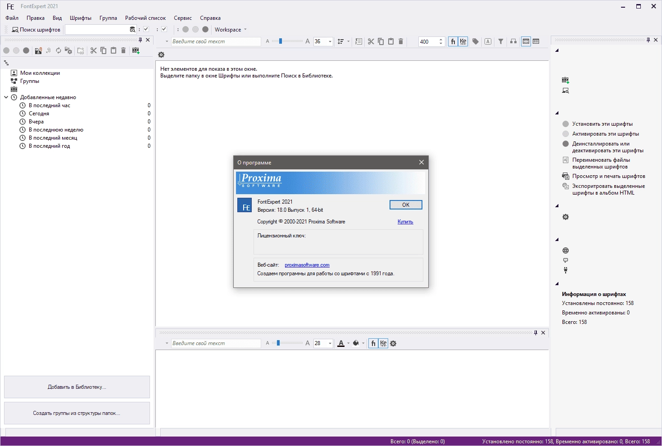Click the Поиск шрифтов toolbar button
Image resolution: width=662 pixels, height=446 pixels.
click(36, 30)
